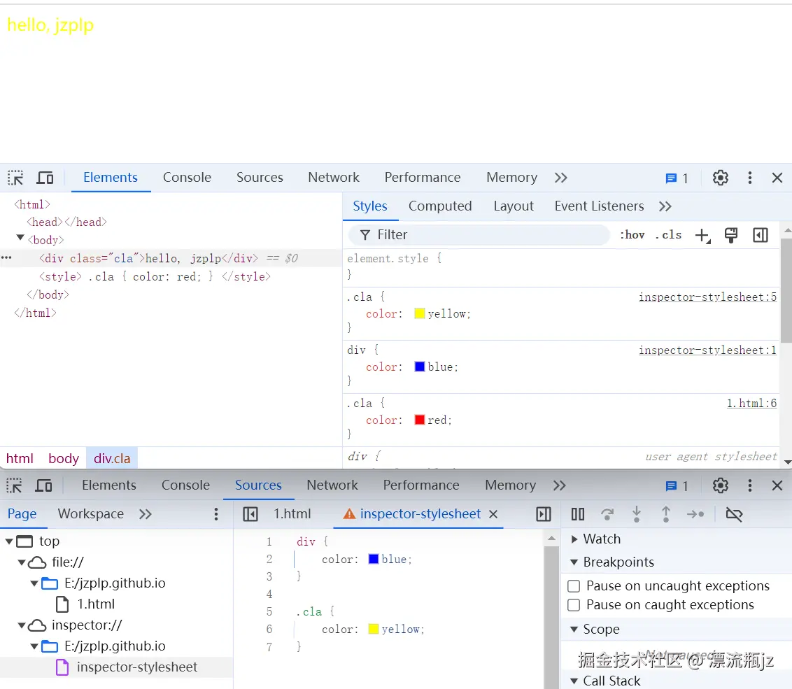Image resolution: width=792 pixels, height=689 pixels.
Task: Open blue color swatch in Styles pane
Action: coord(419,367)
